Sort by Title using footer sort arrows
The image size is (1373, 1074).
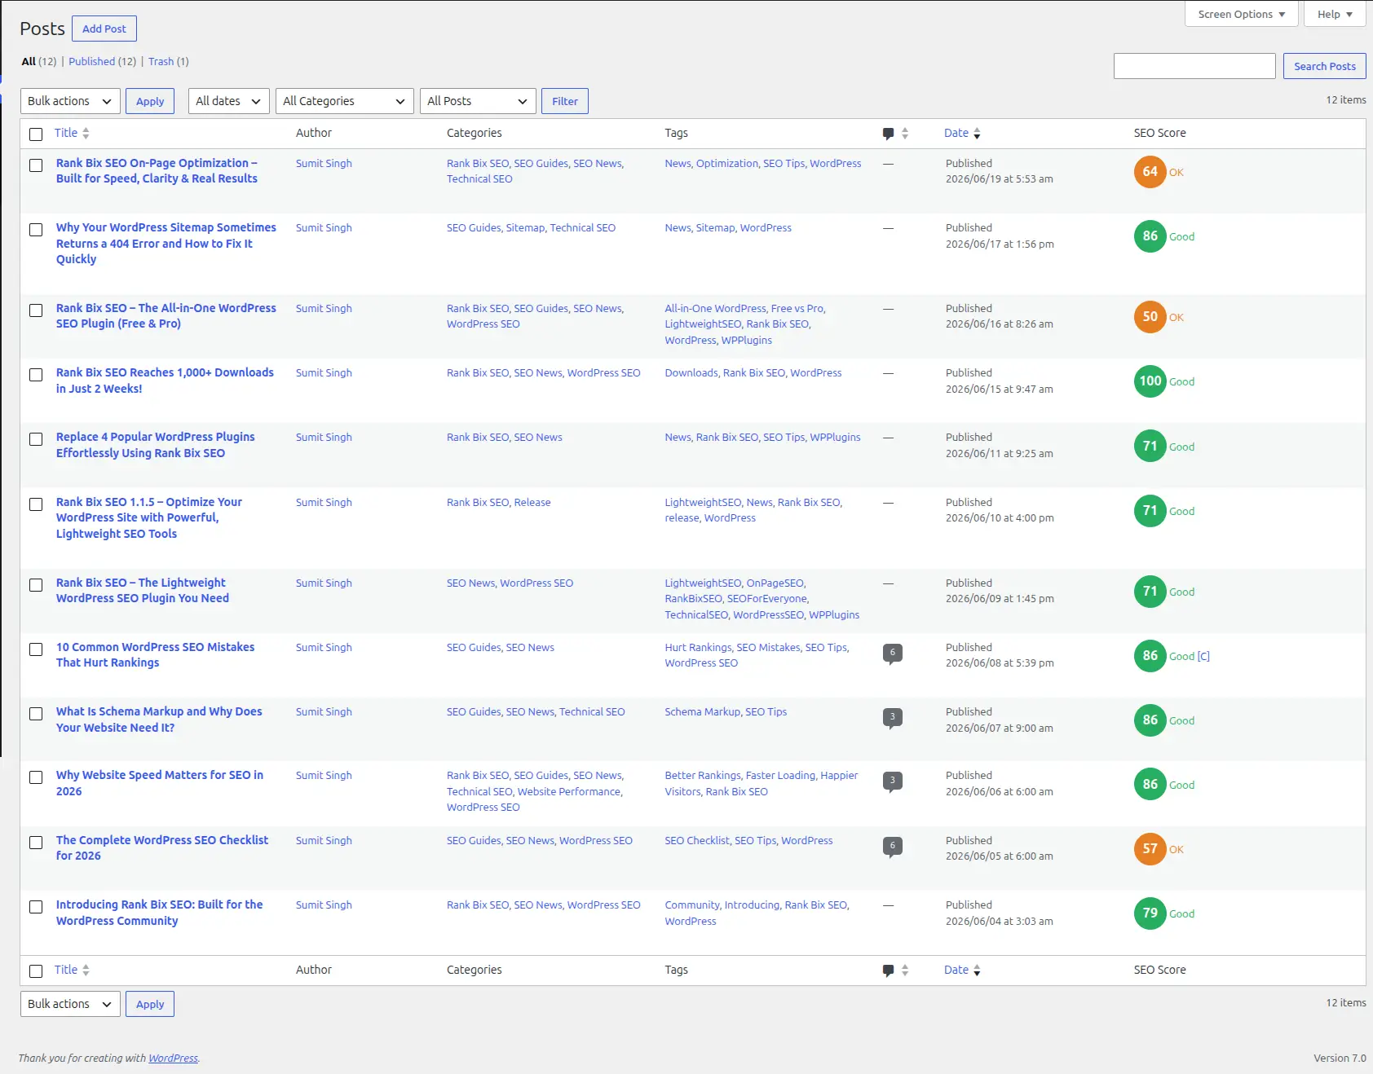86,971
